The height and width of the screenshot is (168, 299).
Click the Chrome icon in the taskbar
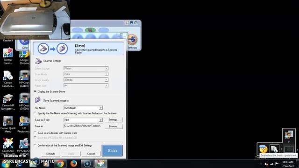pos(60,164)
